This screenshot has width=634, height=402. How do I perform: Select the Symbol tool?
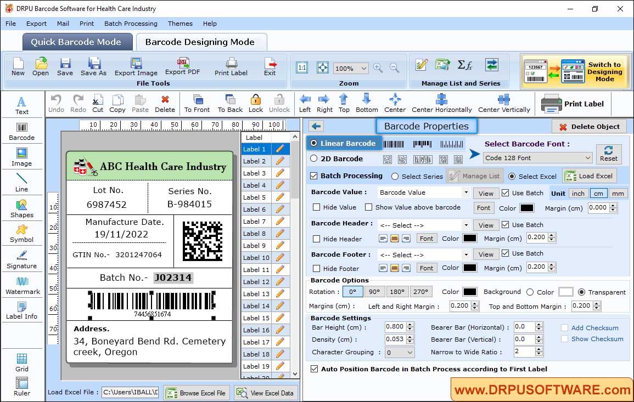pyautogui.click(x=22, y=234)
